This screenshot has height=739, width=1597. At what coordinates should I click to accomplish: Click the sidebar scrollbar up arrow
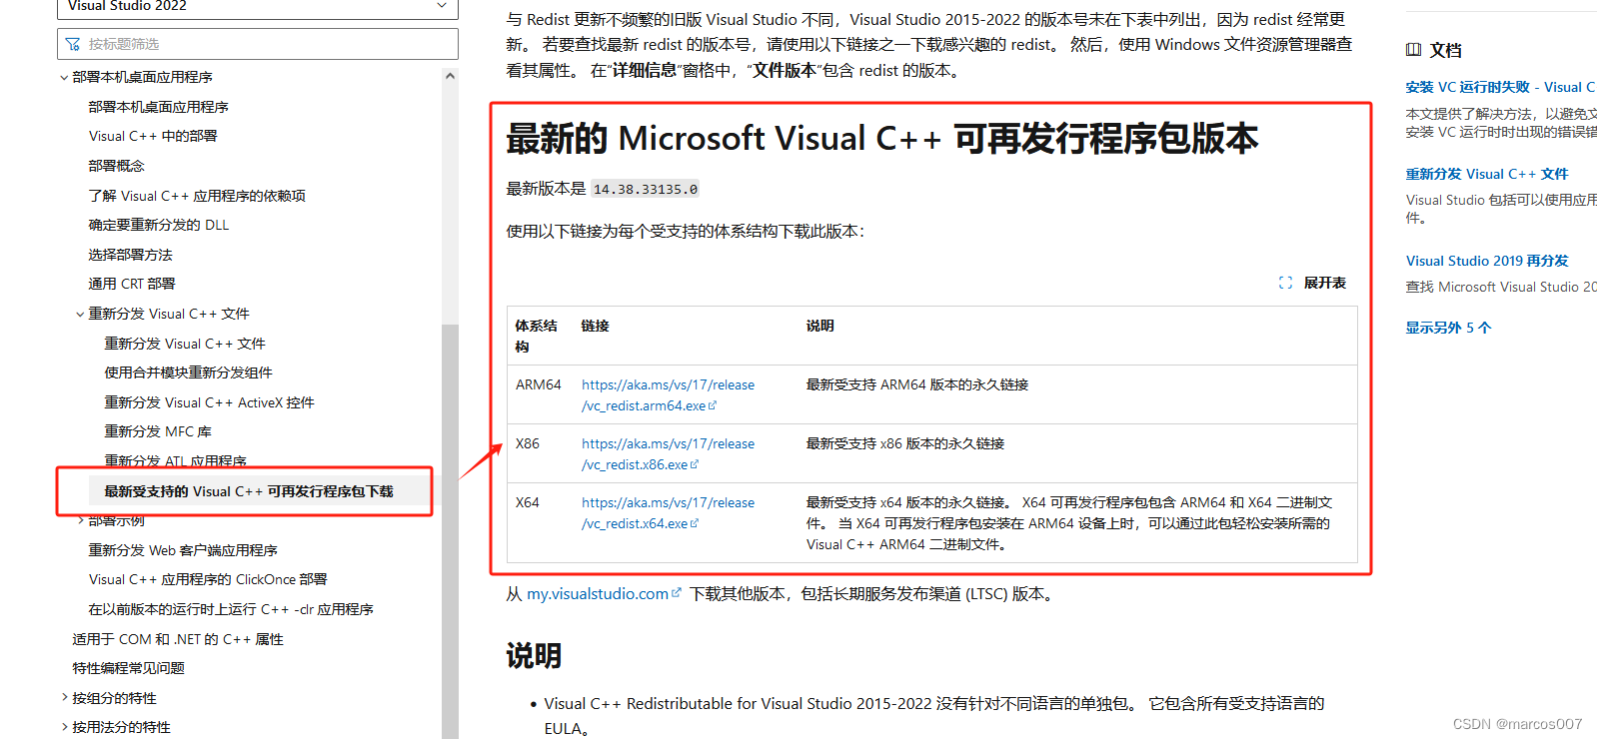coord(450,76)
